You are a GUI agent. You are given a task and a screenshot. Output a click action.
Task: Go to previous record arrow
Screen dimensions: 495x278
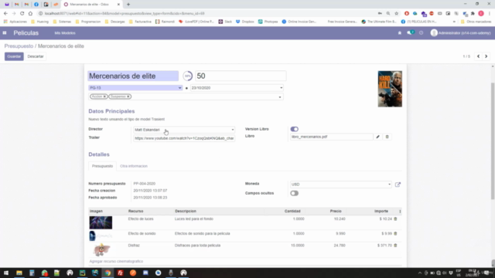click(478, 56)
